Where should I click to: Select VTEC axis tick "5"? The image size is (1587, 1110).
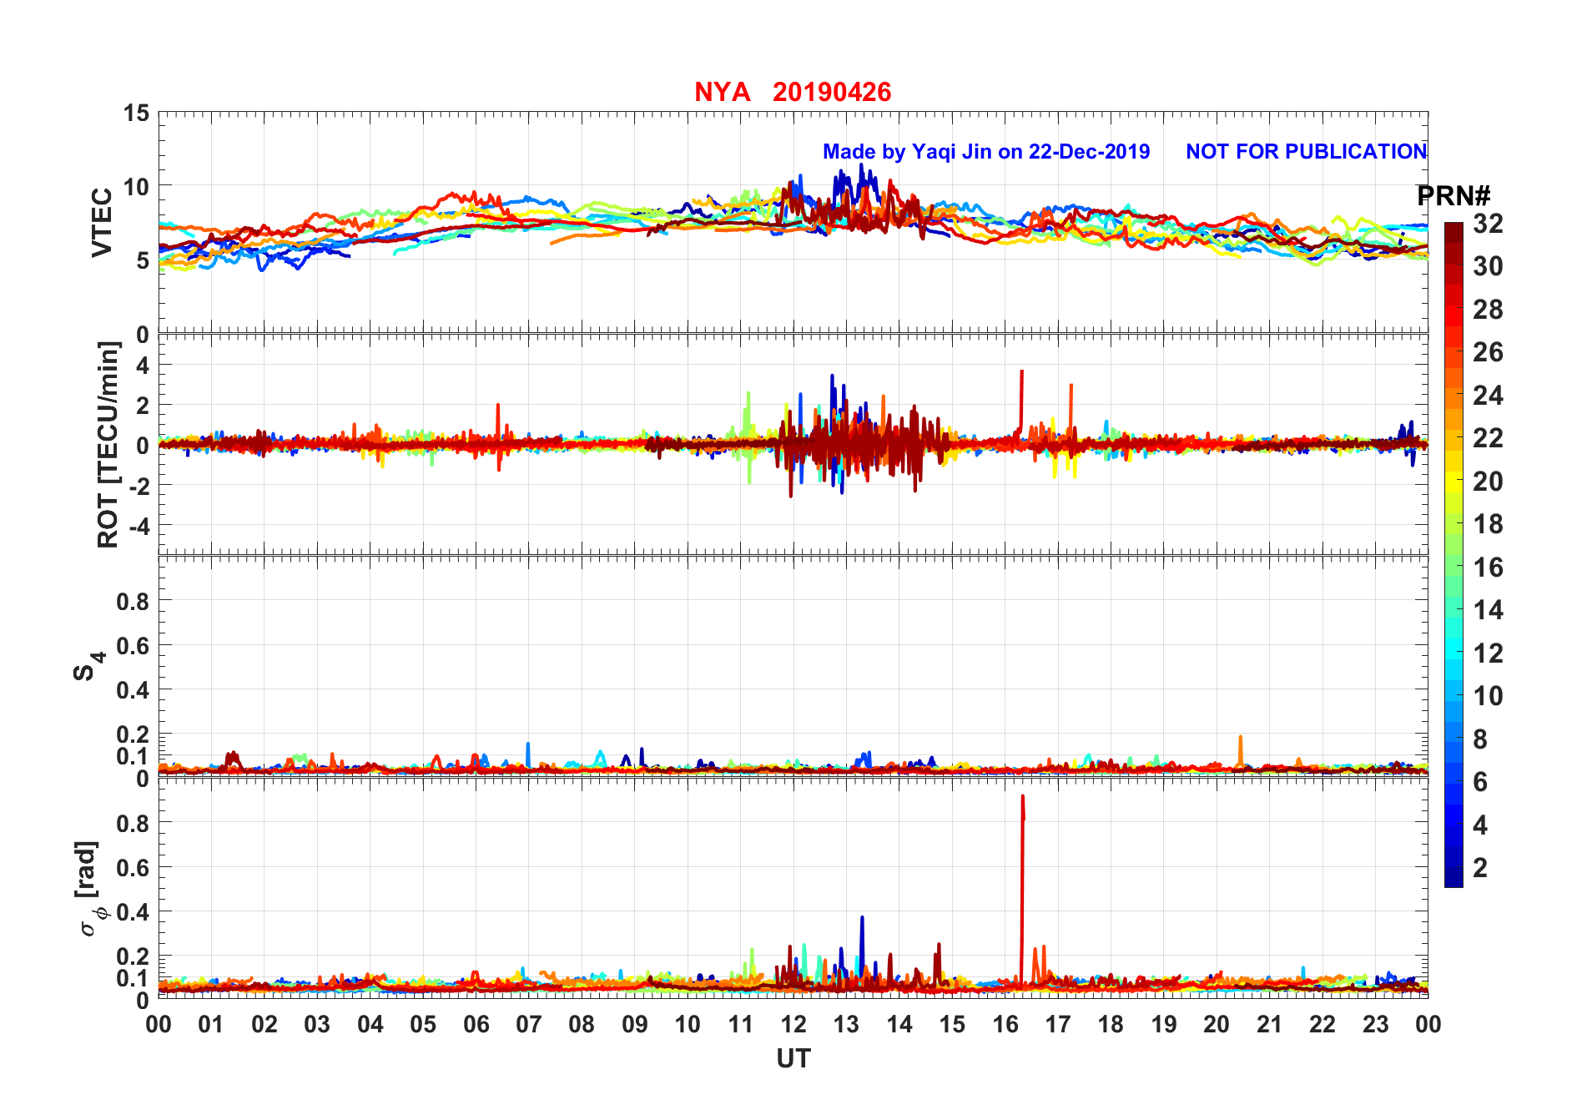144,260
